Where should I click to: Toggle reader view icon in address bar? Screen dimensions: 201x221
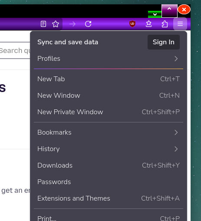[x=43, y=24]
